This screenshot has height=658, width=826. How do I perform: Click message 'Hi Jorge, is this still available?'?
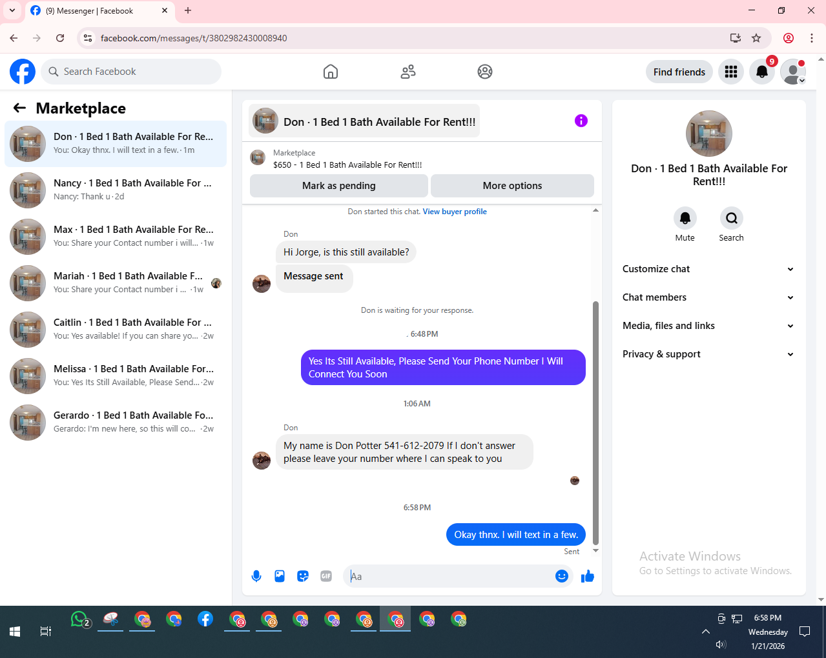tap(346, 252)
